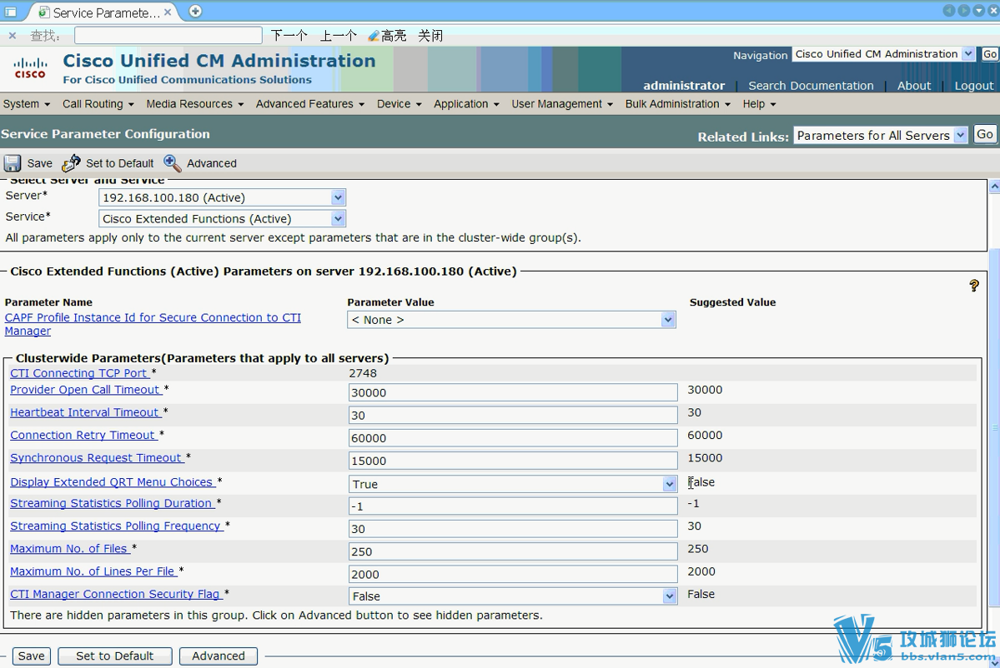Close the find bar with X icon

13,36
